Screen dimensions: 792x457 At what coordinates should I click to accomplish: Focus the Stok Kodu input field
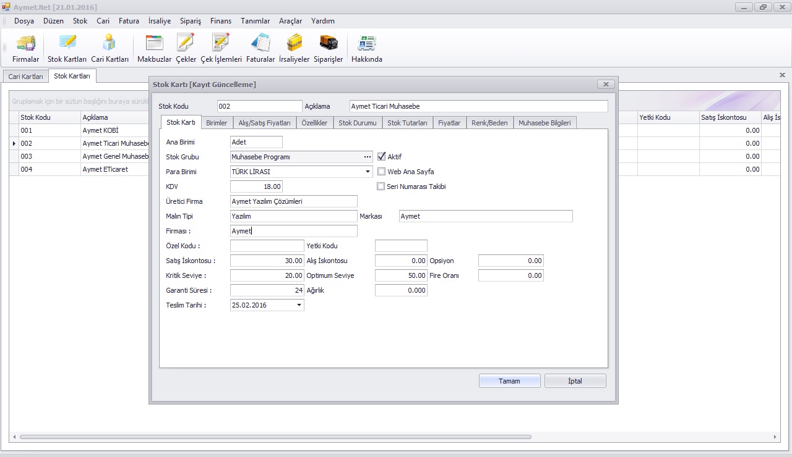[x=260, y=106]
